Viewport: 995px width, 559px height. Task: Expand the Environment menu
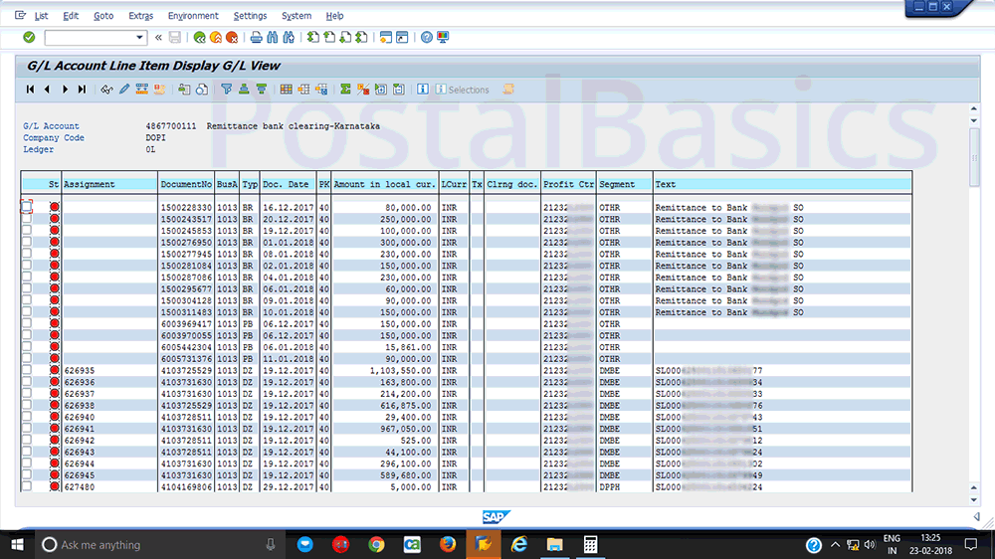193,16
